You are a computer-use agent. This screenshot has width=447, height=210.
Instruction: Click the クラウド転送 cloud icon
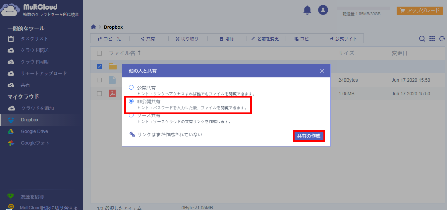(x=11, y=50)
